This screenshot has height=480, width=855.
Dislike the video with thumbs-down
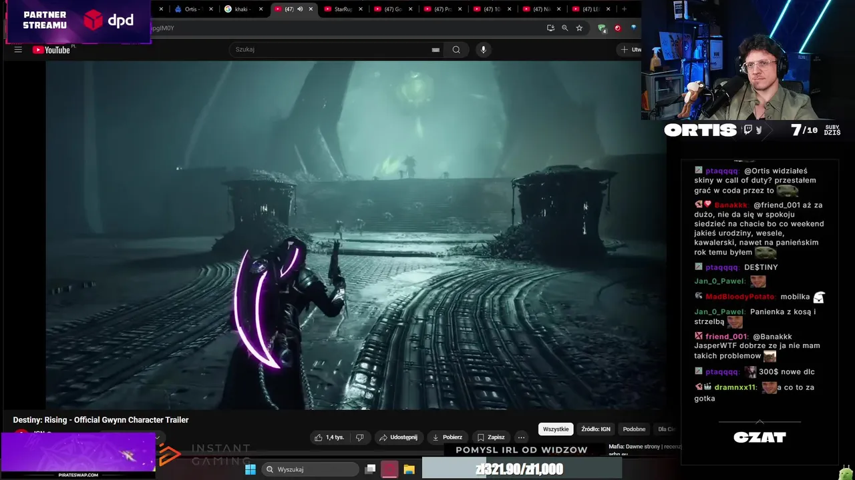(x=359, y=437)
